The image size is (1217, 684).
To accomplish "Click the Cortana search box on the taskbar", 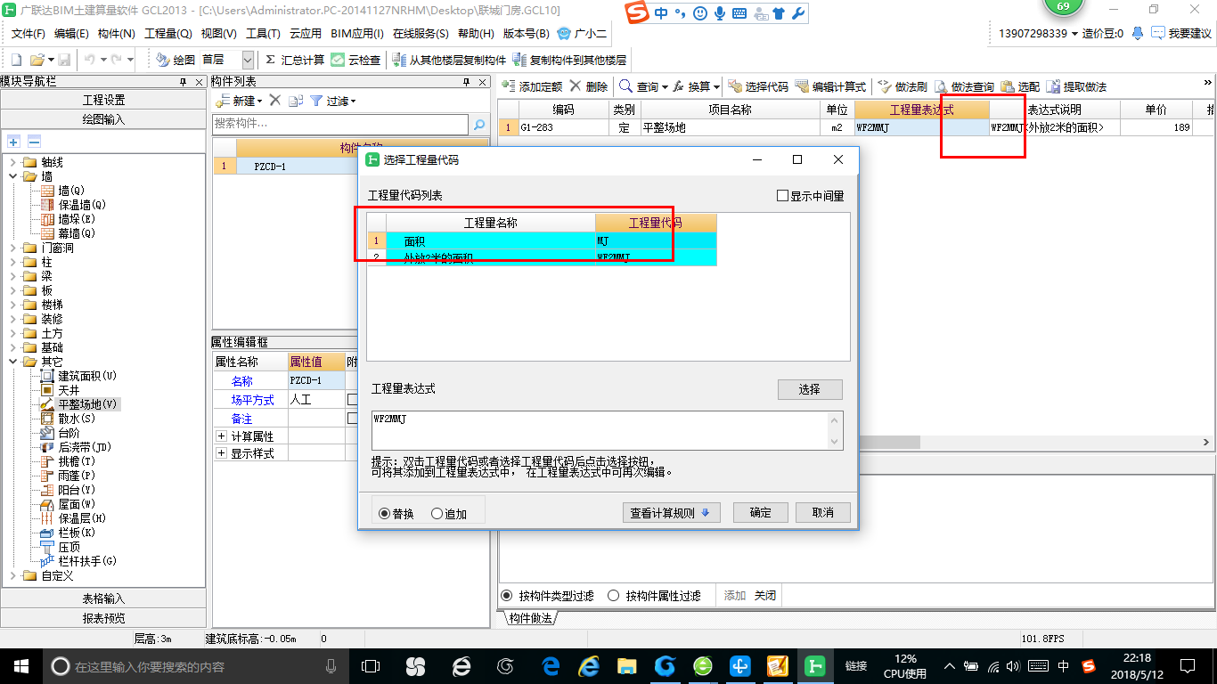I will pos(197,666).
